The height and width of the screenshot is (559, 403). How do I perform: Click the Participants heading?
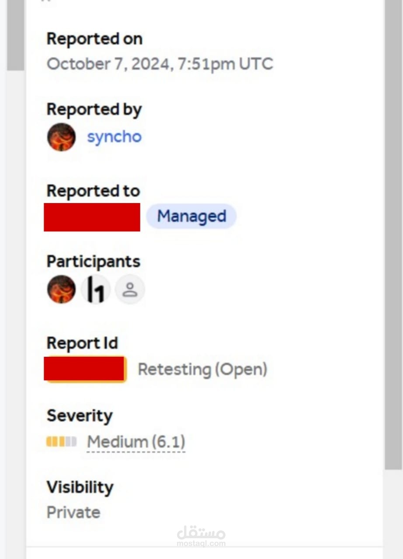(x=93, y=262)
